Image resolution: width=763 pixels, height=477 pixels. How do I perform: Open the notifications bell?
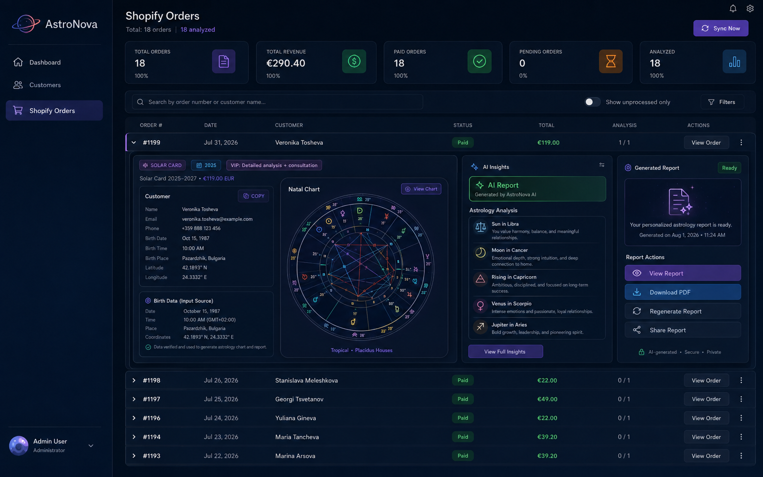(733, 9)
